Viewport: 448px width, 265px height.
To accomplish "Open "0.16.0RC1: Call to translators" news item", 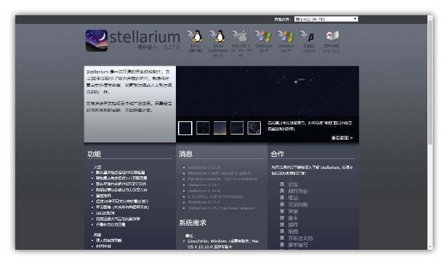I will click(x=216, y=196).
